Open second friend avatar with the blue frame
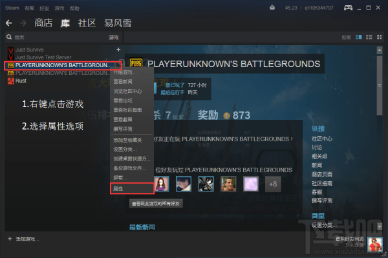The image size is (388, 258). coord(184,184)
